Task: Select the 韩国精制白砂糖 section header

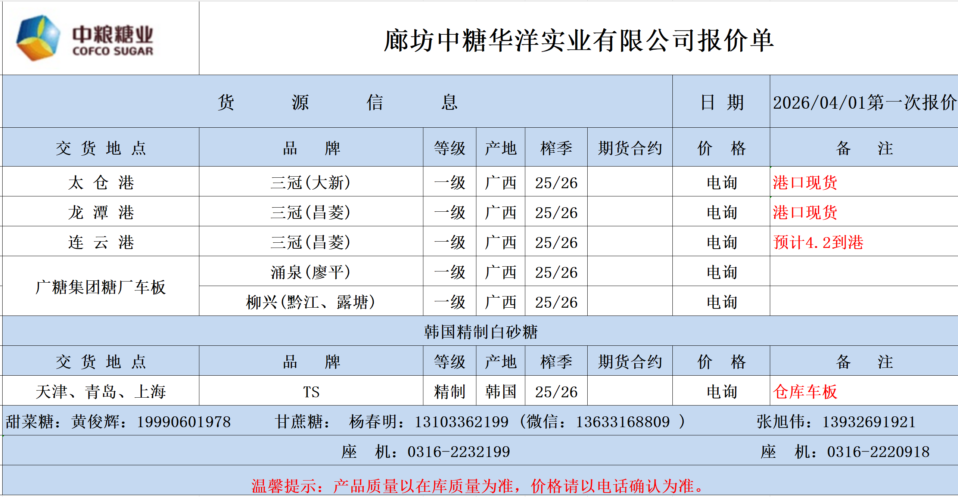Action: [x=480, y=331]
